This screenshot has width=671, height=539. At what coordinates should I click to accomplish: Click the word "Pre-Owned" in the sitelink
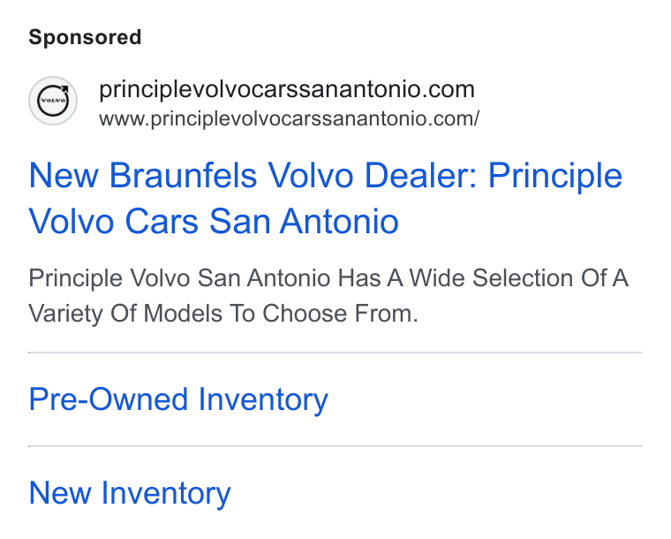(109, 399)
